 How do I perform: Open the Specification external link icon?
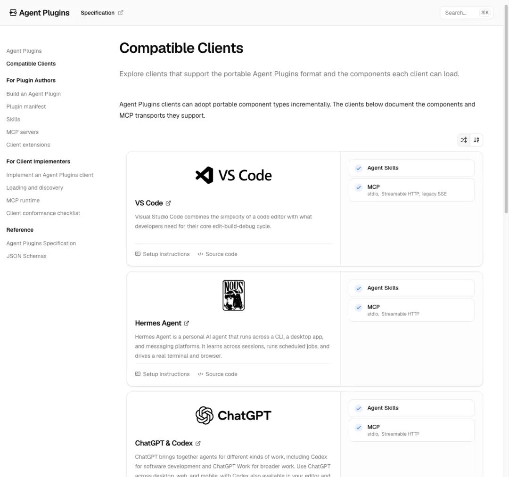point(121,13)
